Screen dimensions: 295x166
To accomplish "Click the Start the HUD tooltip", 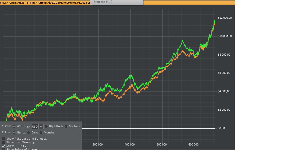I will point(117,2).
